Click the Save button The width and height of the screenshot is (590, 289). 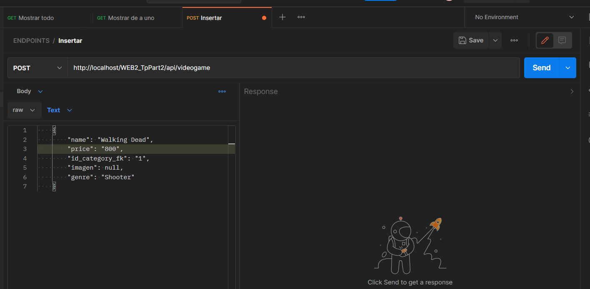471,40
